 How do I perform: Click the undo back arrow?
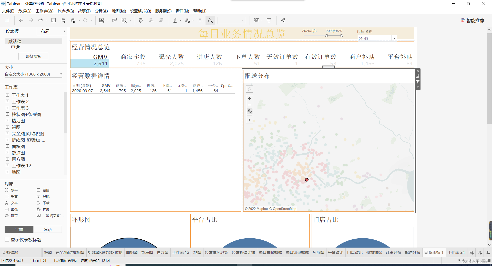coord(21,20)
